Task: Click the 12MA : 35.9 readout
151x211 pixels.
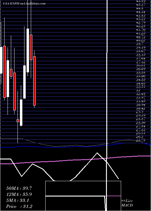Action: (x=19, y=194)
